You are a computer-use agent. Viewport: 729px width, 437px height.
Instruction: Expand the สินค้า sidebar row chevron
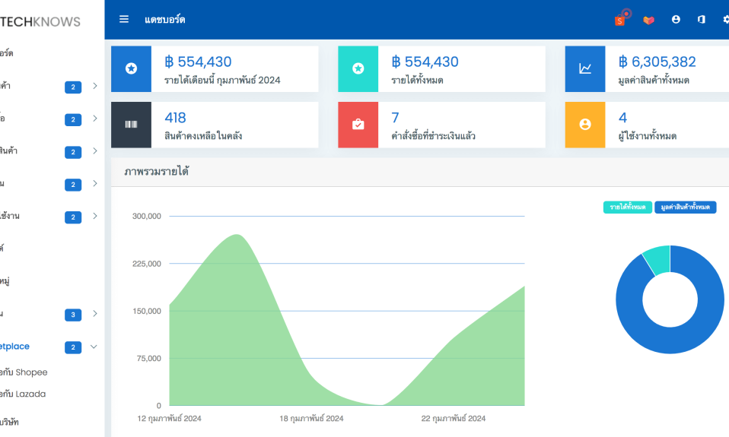(95, 151)
